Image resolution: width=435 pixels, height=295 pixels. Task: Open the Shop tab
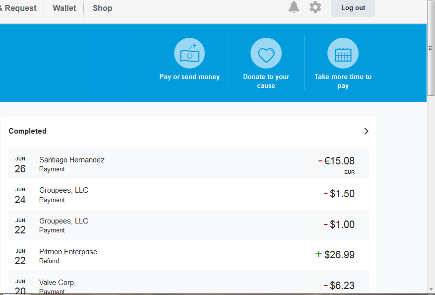(103, 8)
